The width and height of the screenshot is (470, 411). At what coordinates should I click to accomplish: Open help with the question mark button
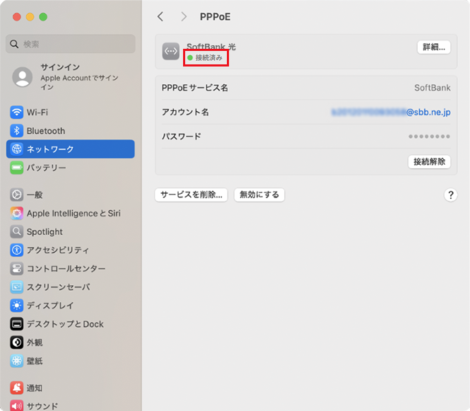pos(451,195)
